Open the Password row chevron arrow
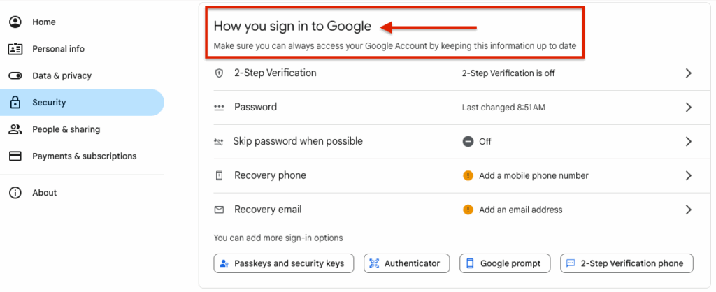Screen dimensions: 716x292 pos(689,107)
